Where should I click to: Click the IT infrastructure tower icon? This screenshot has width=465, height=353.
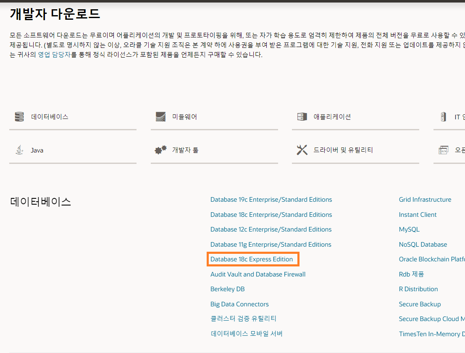click(x=443, y=116)
